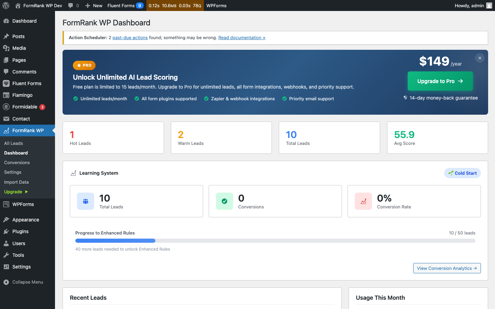
Task: Open the Howdy admin account menu
Action: point(473,5)
